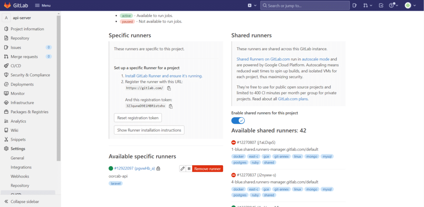Click the Infrastructure sidebar icon
This screenshot has width=424, height=207.
point(6,103)
